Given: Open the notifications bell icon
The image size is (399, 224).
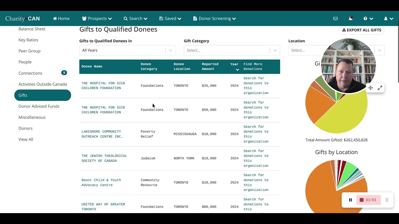Looking at the screenshot, I should pos(350,19).
